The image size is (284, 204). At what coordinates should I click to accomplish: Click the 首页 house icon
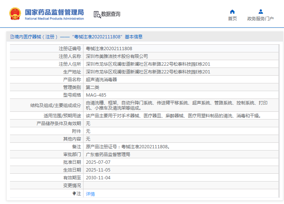coord(232,11)
